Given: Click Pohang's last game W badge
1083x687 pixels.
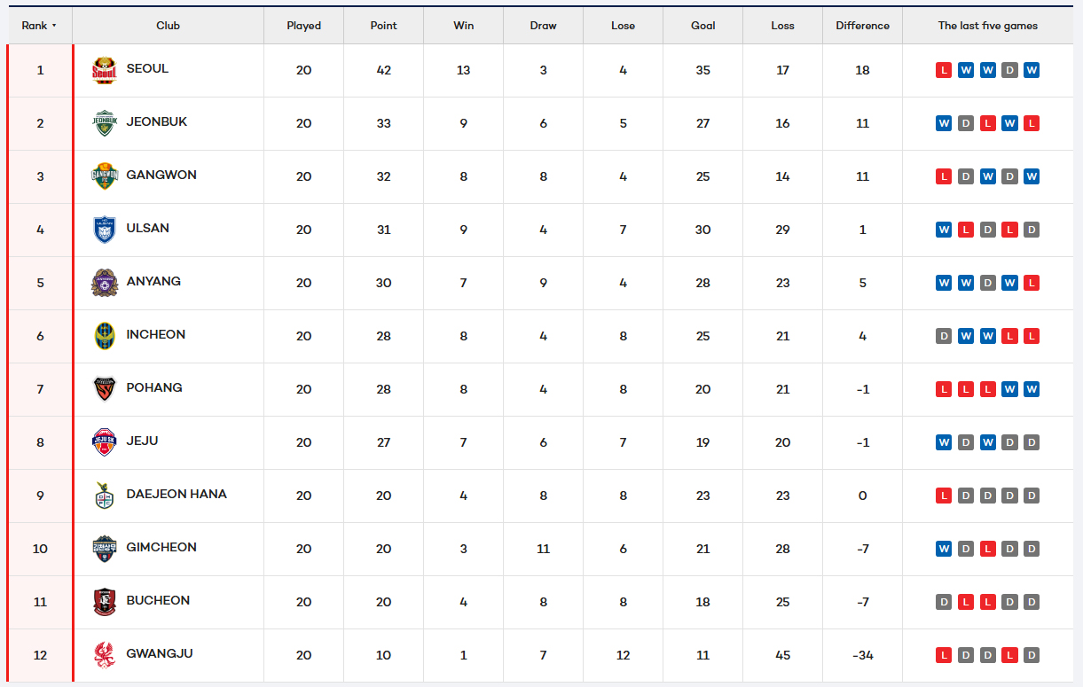Looking at the screenshot, I should click(x=1031, y=389).
